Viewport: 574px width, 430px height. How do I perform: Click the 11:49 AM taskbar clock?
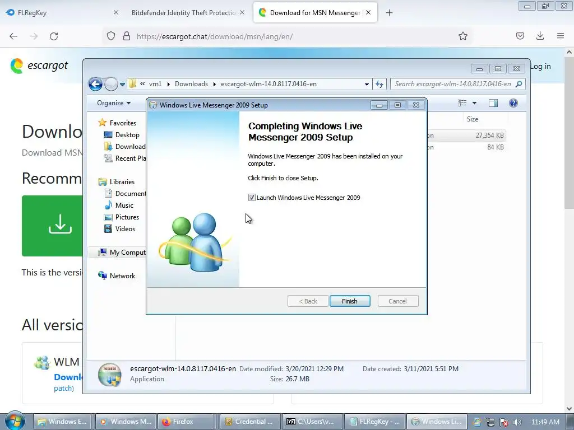pos(545,422)
